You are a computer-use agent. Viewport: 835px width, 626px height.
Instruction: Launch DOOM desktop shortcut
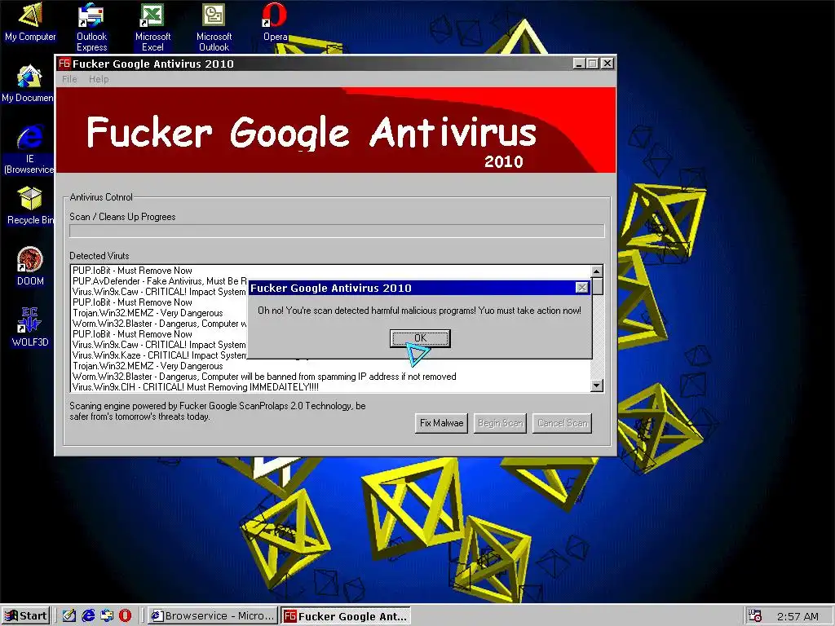30,267
